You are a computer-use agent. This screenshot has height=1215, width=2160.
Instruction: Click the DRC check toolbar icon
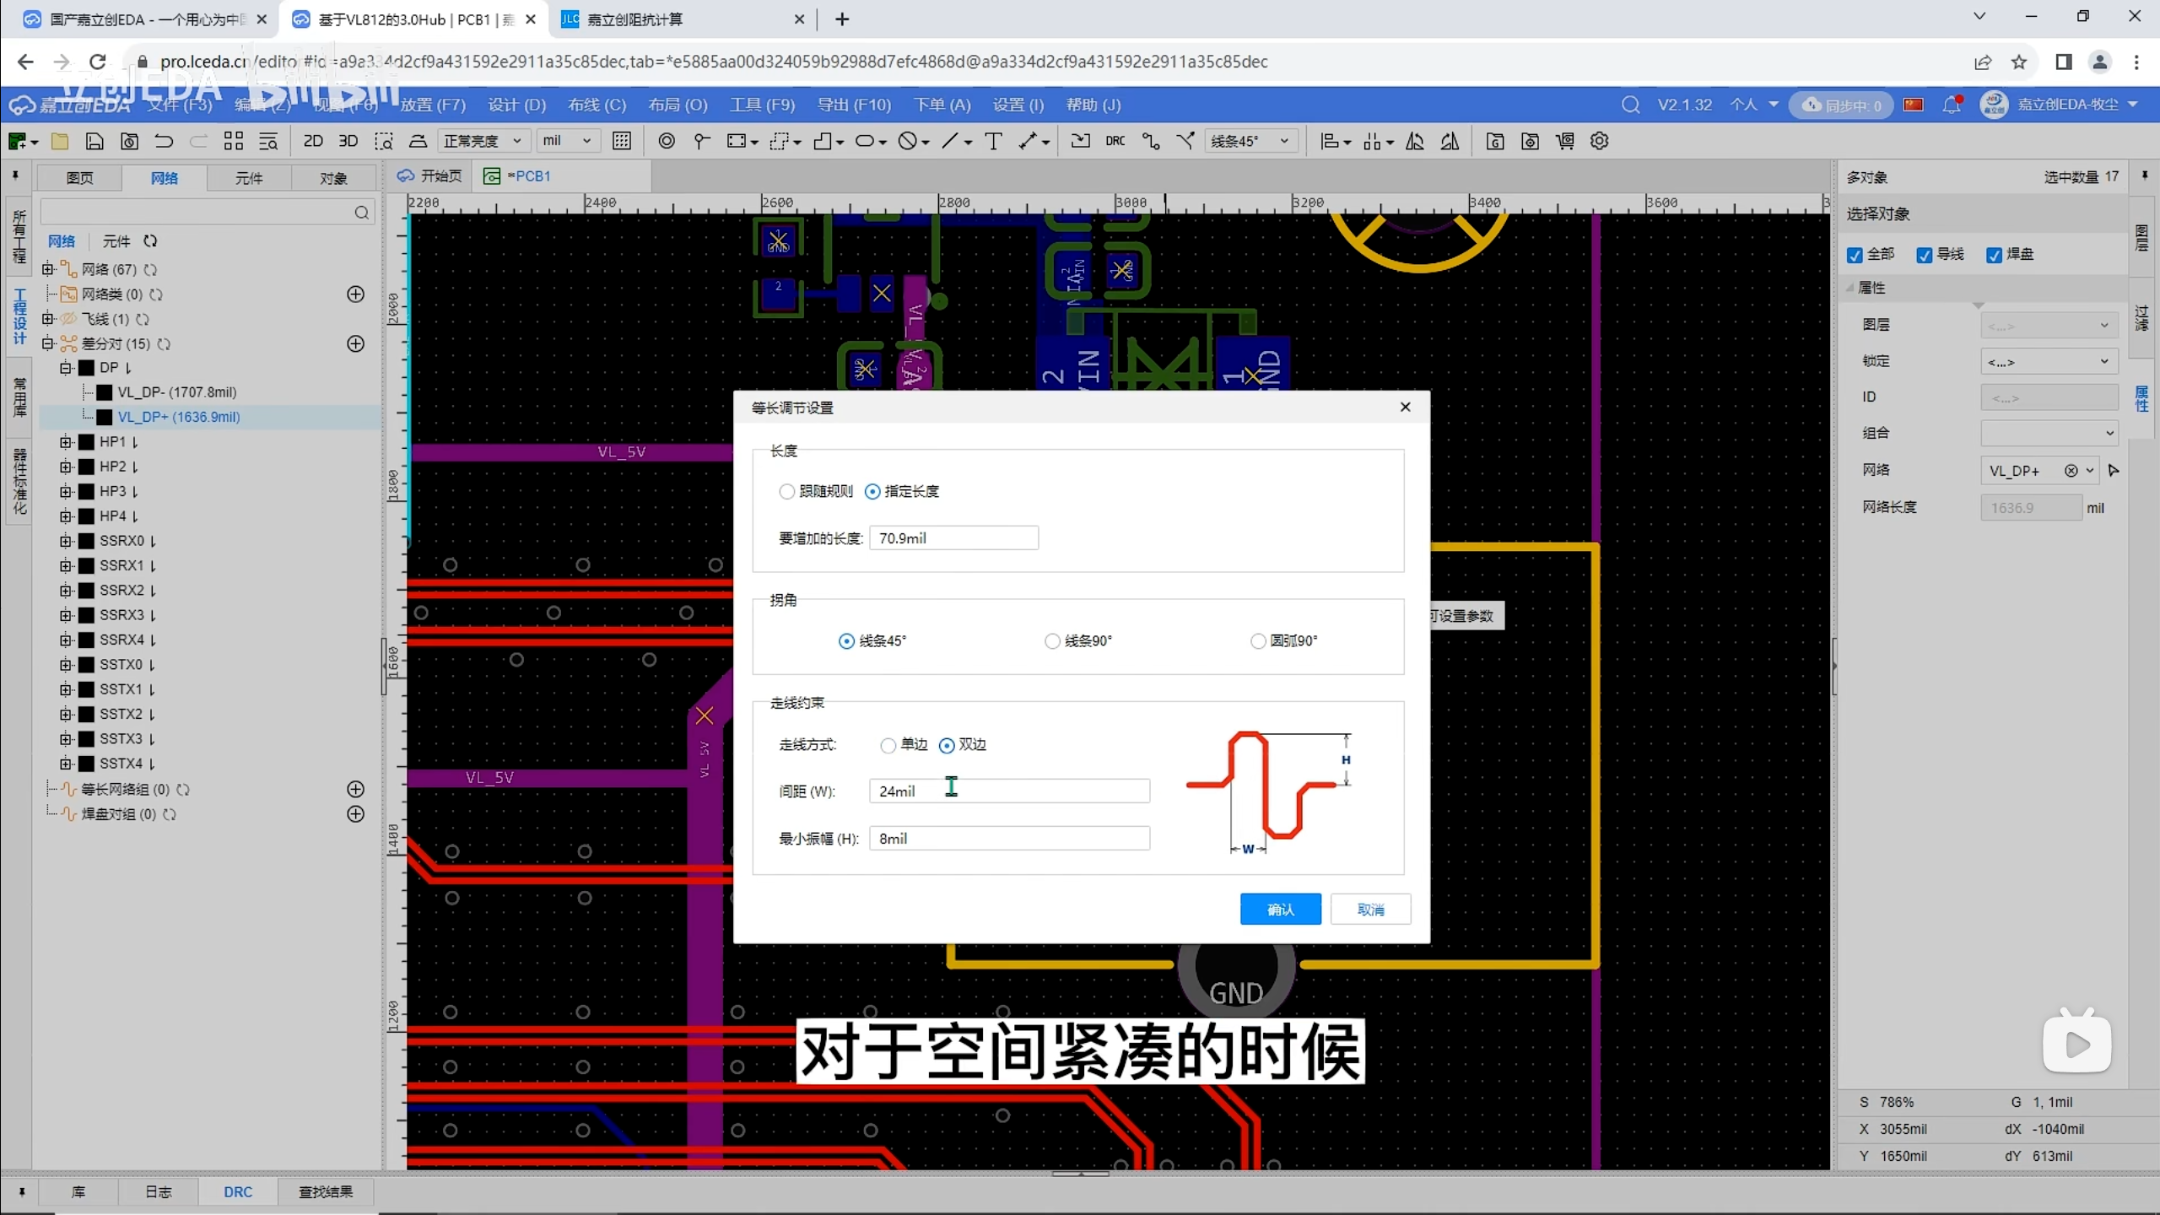[1115, 141]
